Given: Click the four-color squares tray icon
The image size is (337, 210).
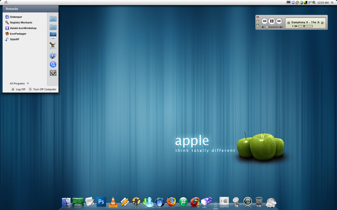Looking at the screenshot, I should pos(306,3).
